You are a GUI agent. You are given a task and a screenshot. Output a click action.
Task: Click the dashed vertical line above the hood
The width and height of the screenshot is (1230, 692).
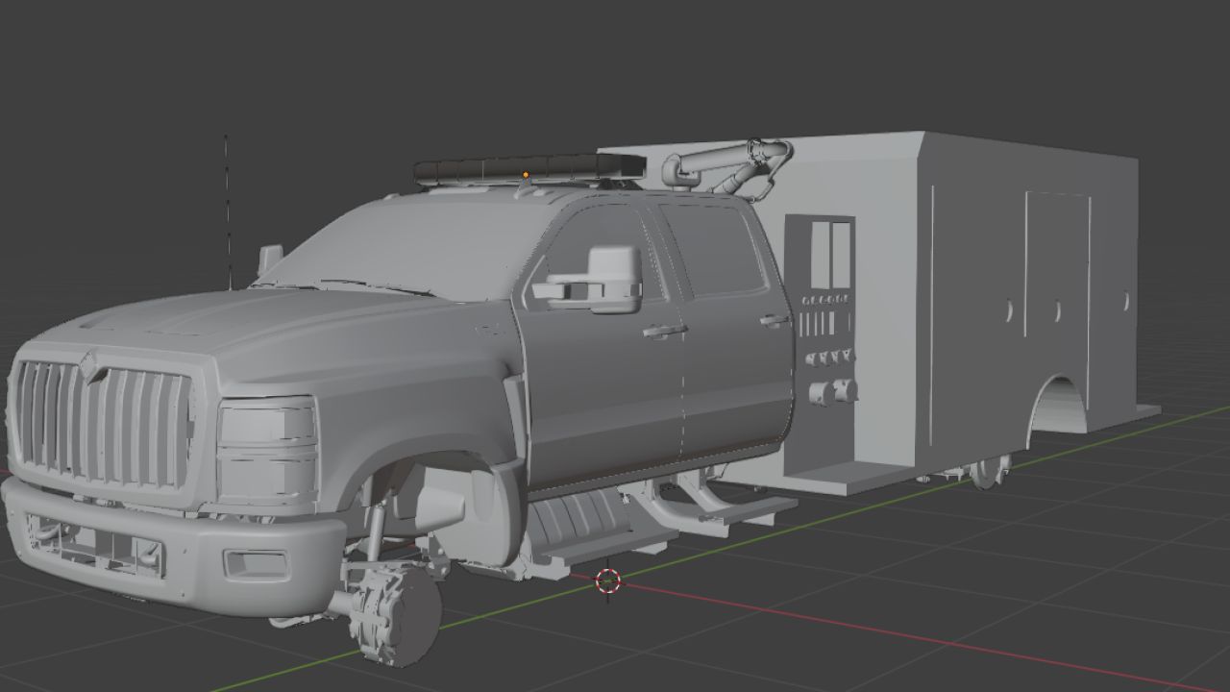coord(227,211)
